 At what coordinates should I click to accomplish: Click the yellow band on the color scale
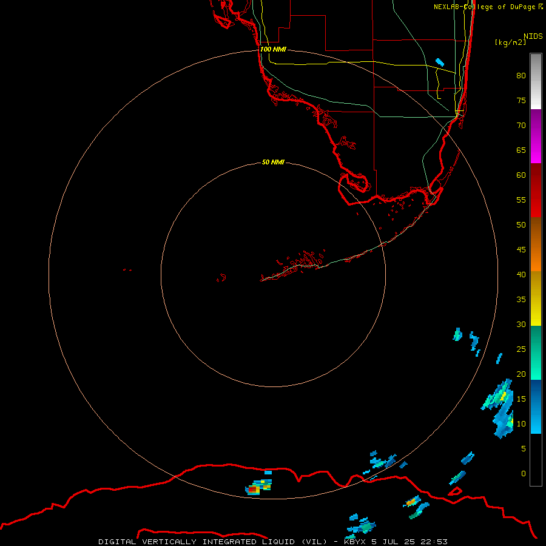[x=536, y=298]
